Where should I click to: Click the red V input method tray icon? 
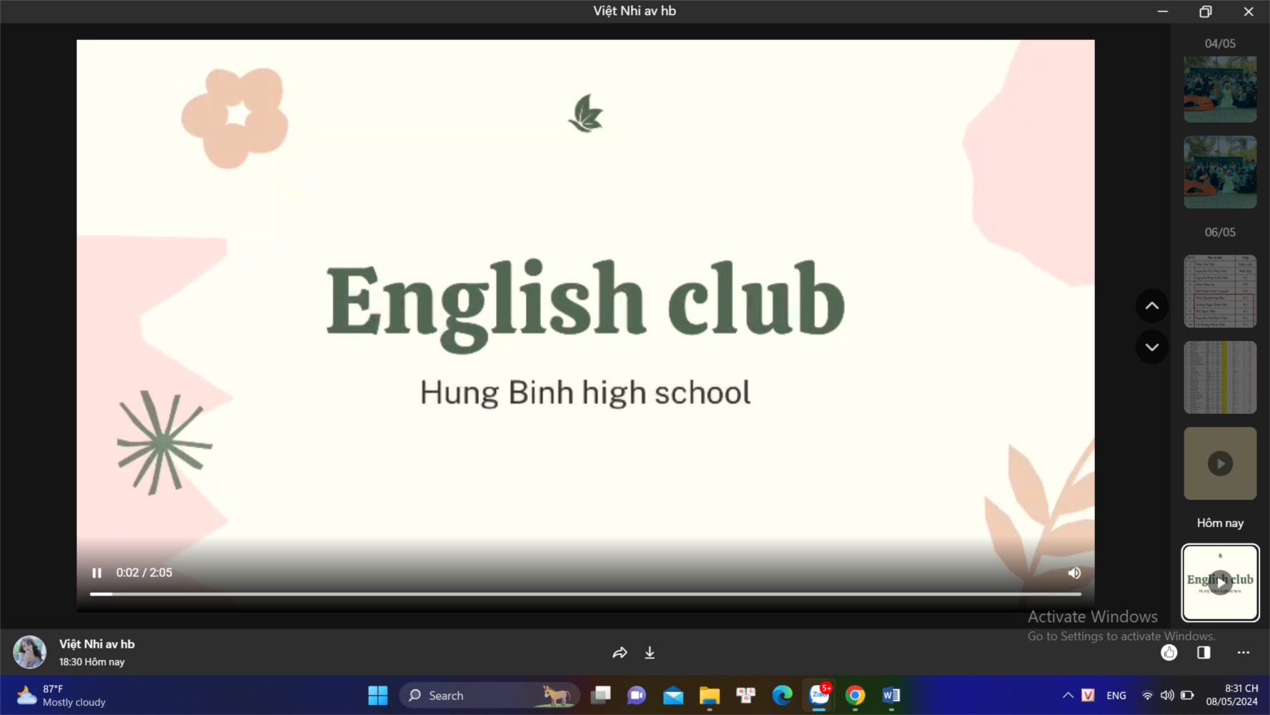point(1088,695)
